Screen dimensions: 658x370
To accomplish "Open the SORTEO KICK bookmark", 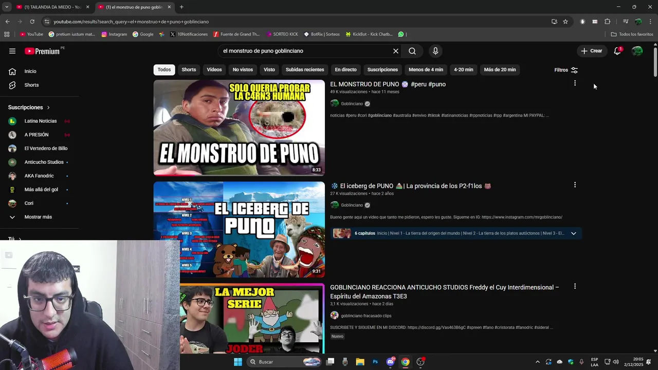I will click(x=282, y=34).
